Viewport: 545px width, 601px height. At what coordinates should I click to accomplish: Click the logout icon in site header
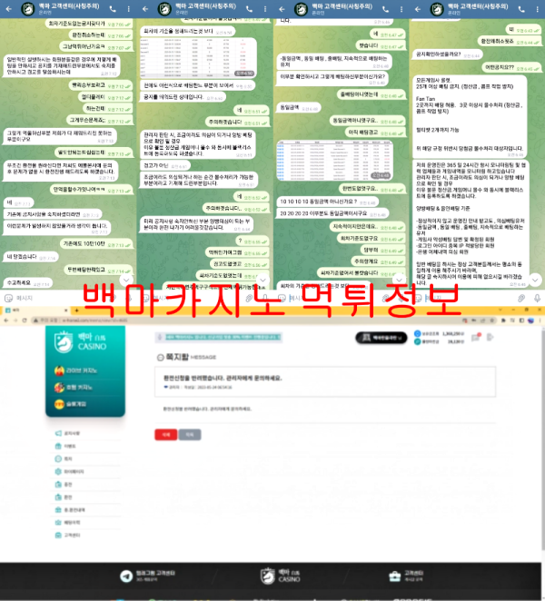coord(490,338)
